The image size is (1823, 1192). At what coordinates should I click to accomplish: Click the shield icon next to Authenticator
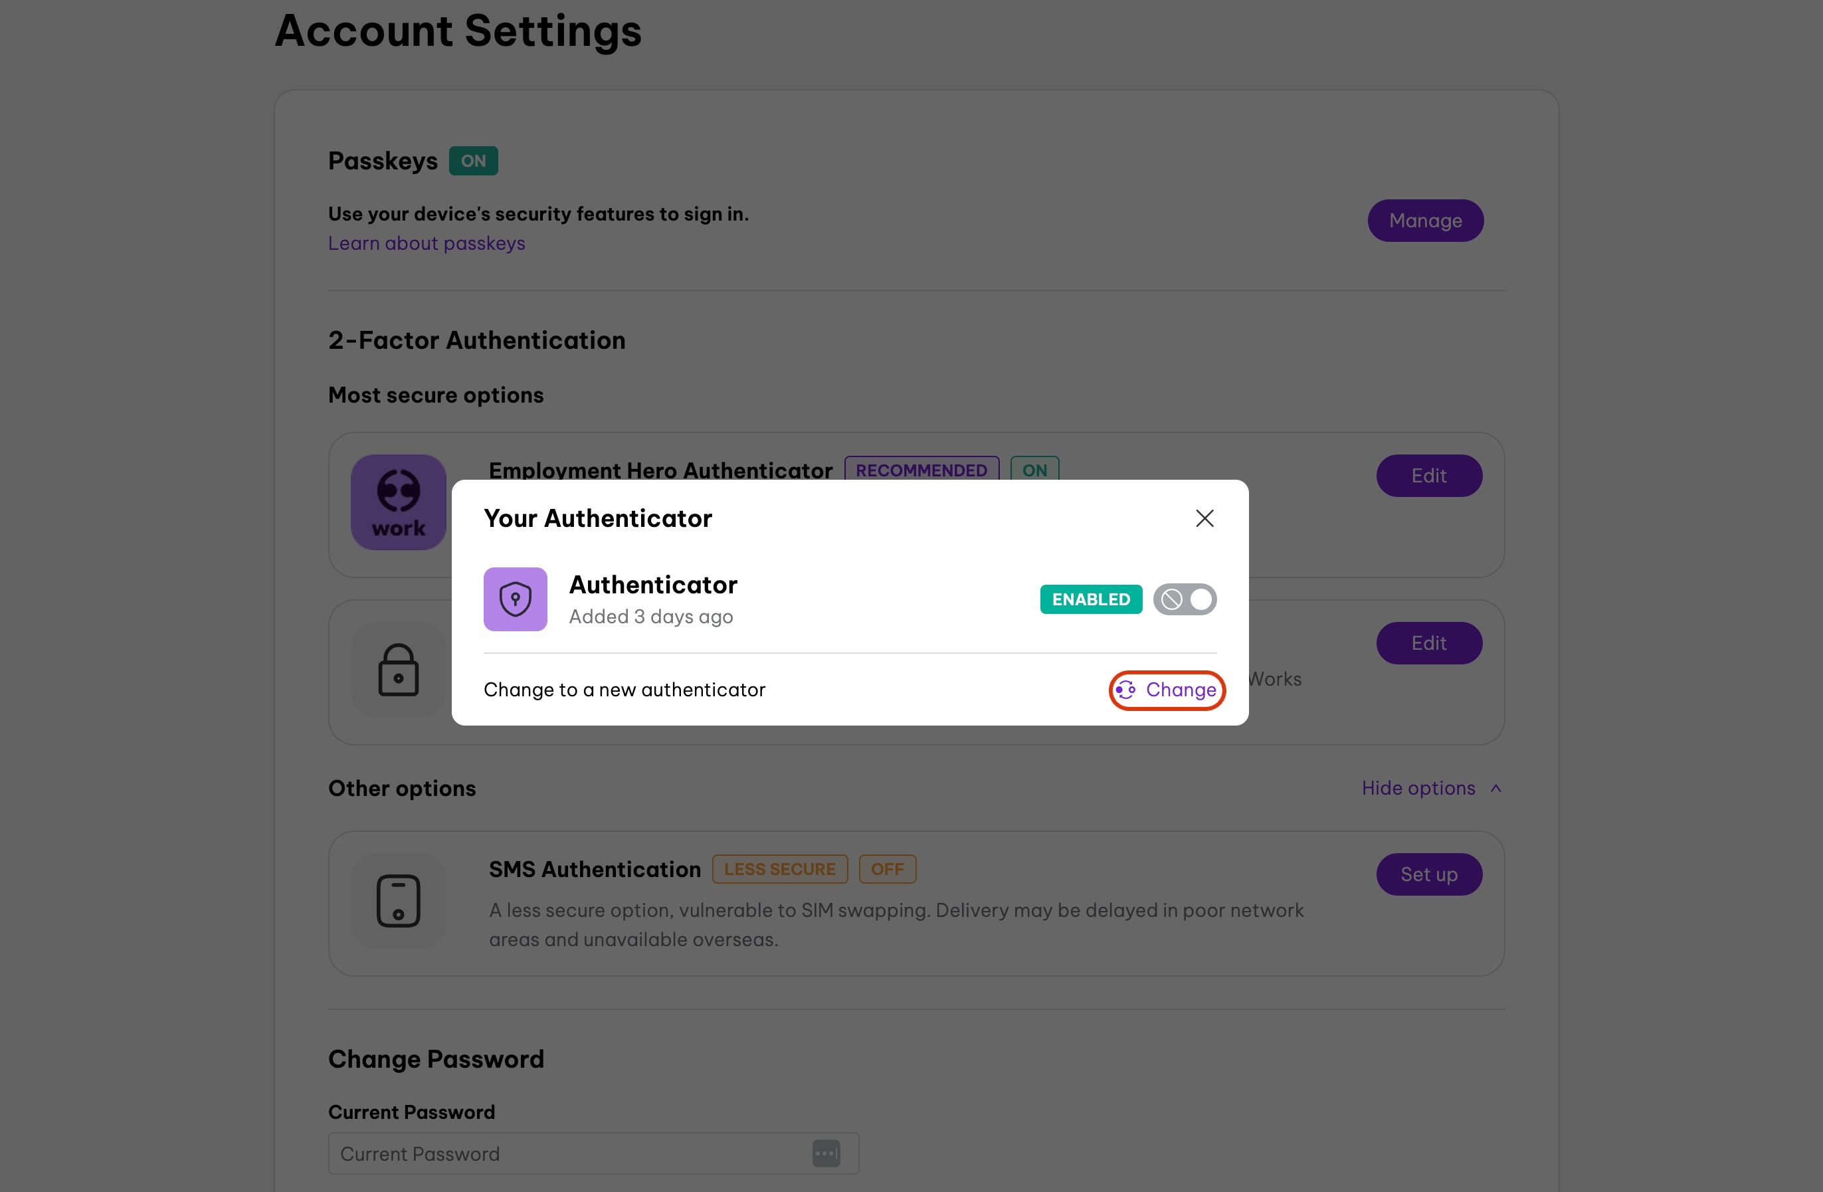(515, 599)
